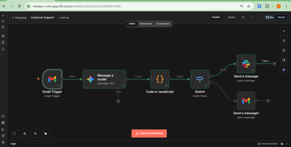This screenshot has height=147, width=291.
Task: Click the GitHub star count 171,143
Action: [281, 17]
